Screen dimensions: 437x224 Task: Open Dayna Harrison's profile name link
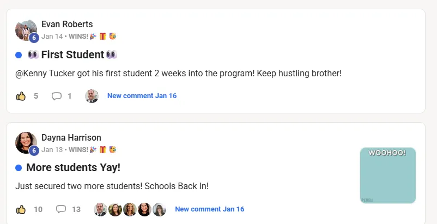[71, 138]
